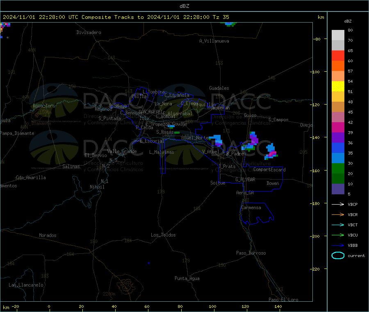This screenshot has height=312, width=369.
Task: Click the white VBCP arrow in legend
Action: pyautogui.click(x=338, y=204)
